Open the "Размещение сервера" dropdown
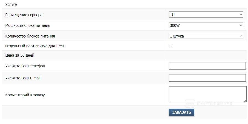This screenshot has height=124, width=248. click(205, 15)
